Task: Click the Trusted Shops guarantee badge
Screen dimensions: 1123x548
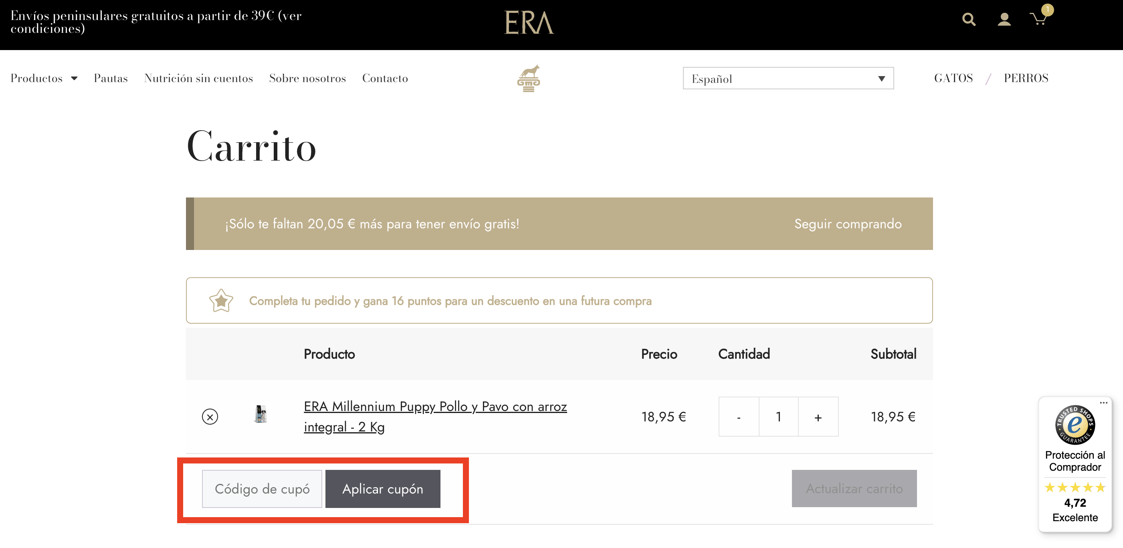Action: [x=1075, y=425]
